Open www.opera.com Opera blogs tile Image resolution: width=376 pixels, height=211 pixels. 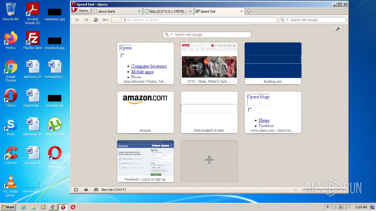273,112
